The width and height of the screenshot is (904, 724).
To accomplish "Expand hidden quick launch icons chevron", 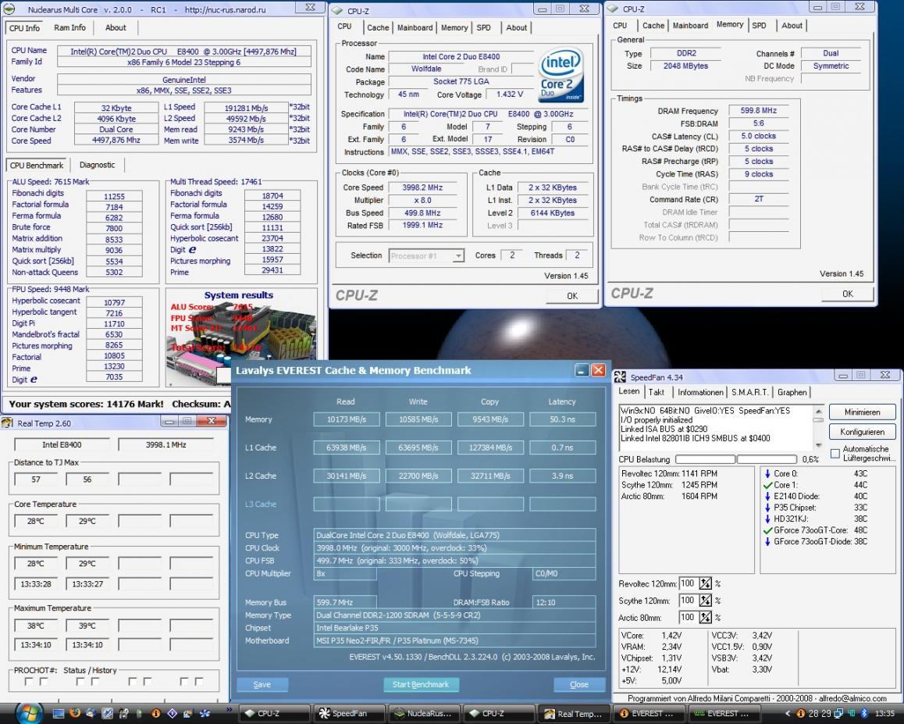I will tap(229, 710).
